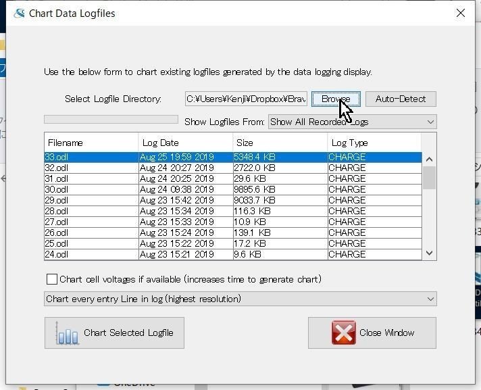
Task: Click the app logo icon in title bar
Action: [19, 14]
